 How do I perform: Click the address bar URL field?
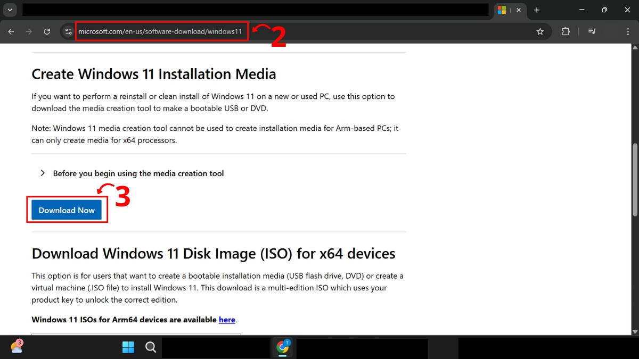click(x=160, y=31)
